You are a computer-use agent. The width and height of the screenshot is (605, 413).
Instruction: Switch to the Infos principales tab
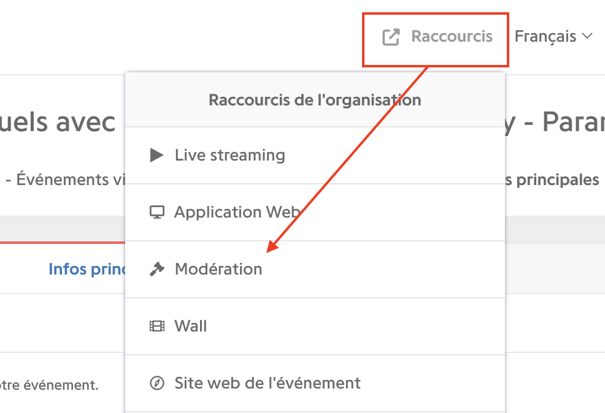(87, 269)
